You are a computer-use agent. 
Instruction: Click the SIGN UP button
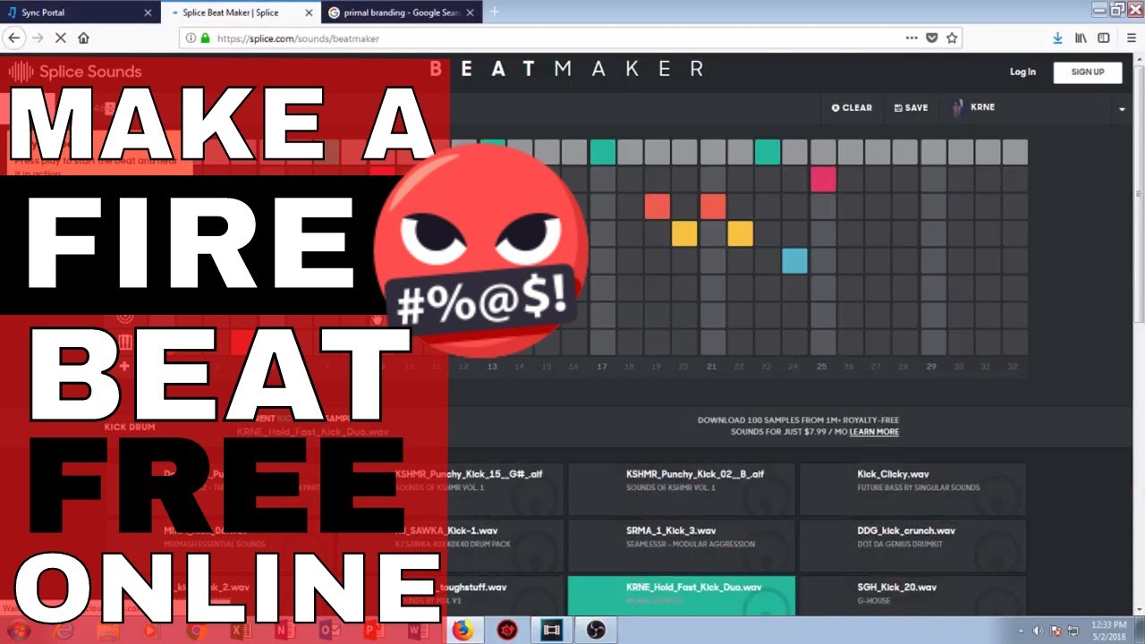(1088, 72)
